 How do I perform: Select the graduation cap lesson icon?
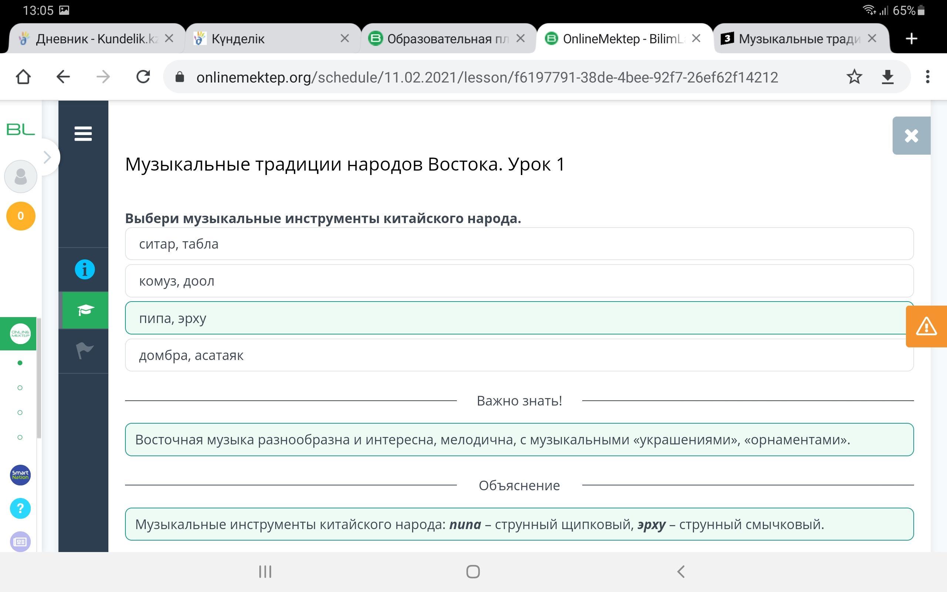pos(84,310)
